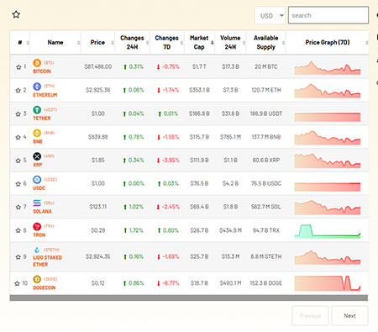Click the Tether coin logo
The width and height of the screenshot is (378, 332).
tap(37, 109)
